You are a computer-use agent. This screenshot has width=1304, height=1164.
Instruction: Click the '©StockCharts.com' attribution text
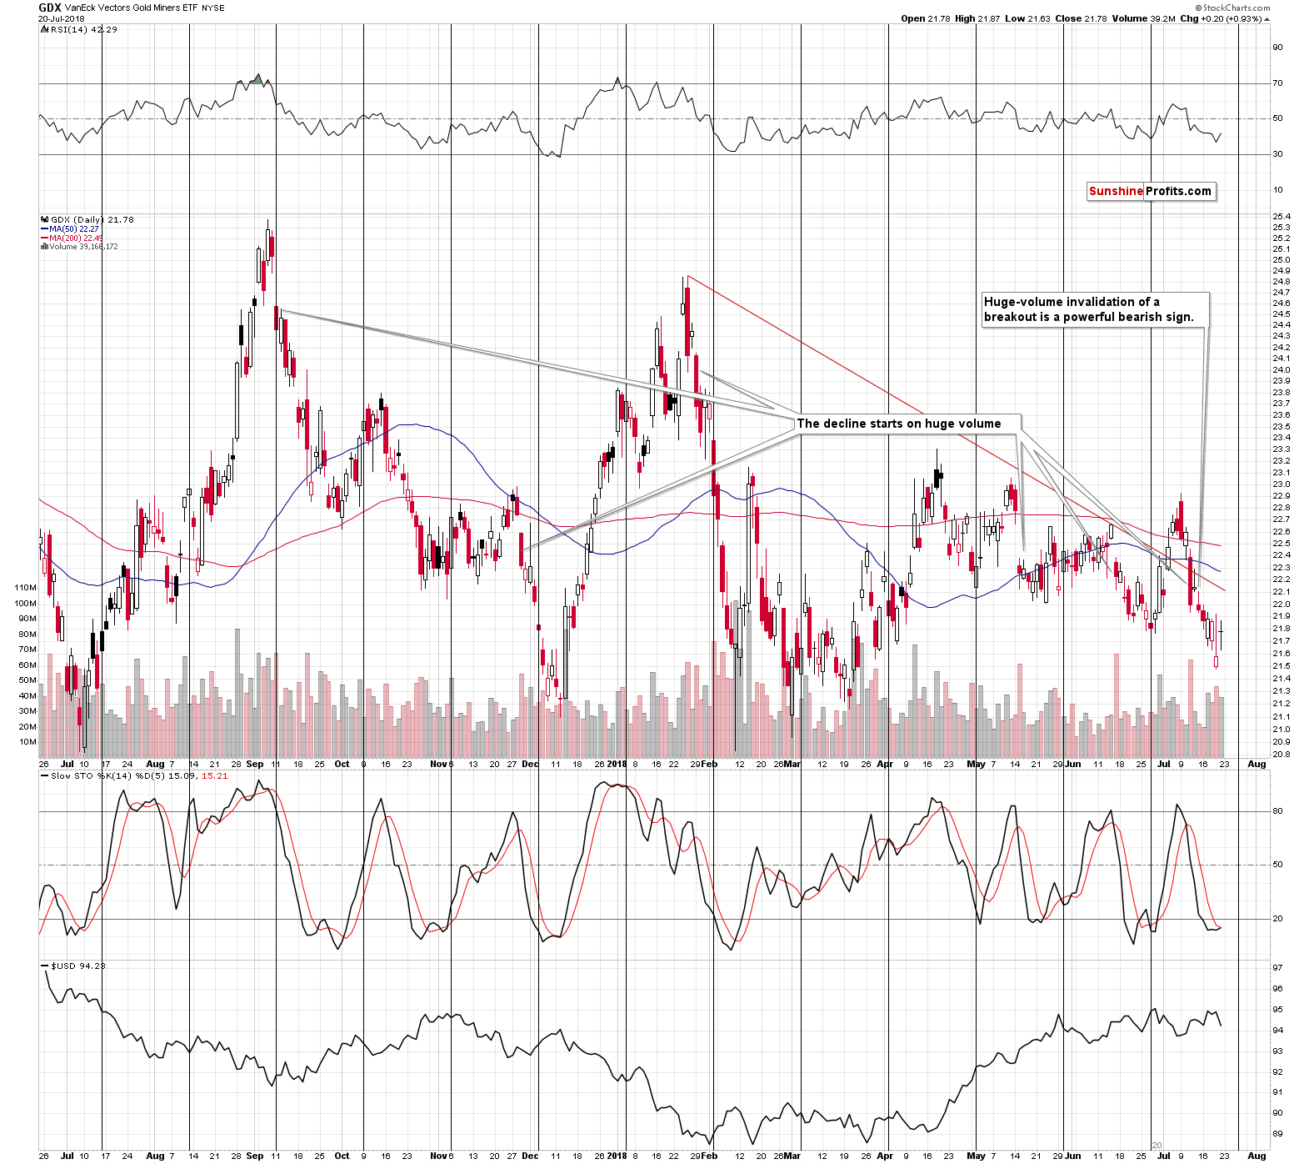tap(1235, 8)
